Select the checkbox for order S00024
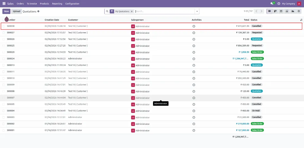304x148 pixels. coord(4,59)
